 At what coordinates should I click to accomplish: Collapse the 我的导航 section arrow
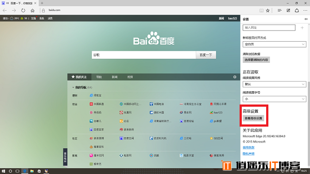click(73, 87)
